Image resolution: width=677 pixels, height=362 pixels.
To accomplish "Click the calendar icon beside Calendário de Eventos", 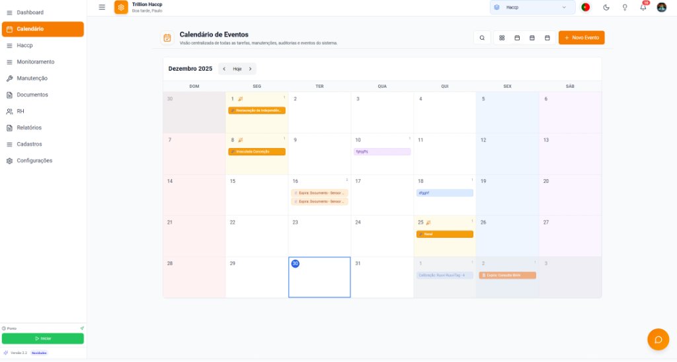I will click(167, 38).
